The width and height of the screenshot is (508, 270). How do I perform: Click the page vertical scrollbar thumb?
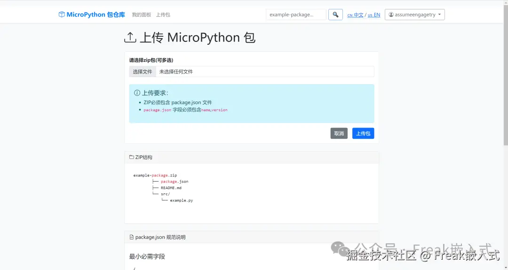pyautogui.click(x=506, y=74)
